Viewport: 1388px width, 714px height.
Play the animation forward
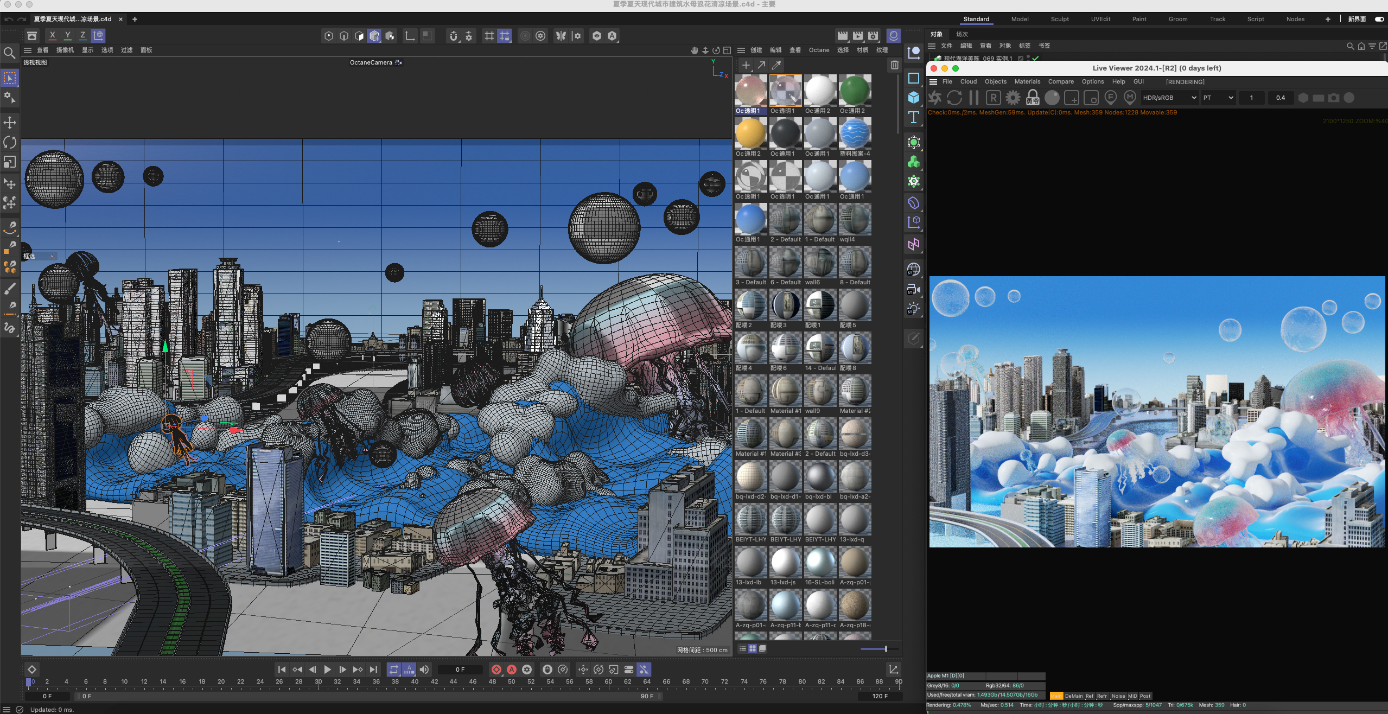click(x=327, y=670)
